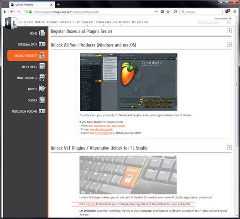Viewport: 240px width, 219px height.
Task: Open Plugins nav item
Action: coord(52,22)
